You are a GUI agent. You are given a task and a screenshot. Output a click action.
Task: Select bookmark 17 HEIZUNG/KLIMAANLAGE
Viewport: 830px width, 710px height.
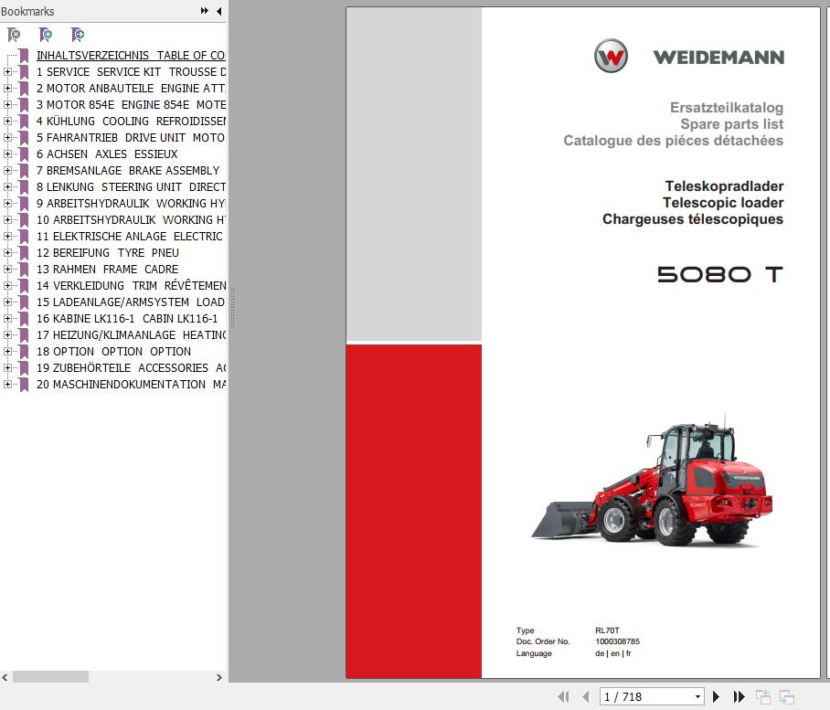tap(131, 334)
